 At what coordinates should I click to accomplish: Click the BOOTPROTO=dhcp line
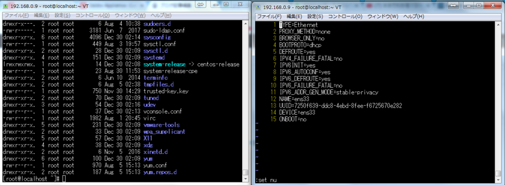pos(300,45)
